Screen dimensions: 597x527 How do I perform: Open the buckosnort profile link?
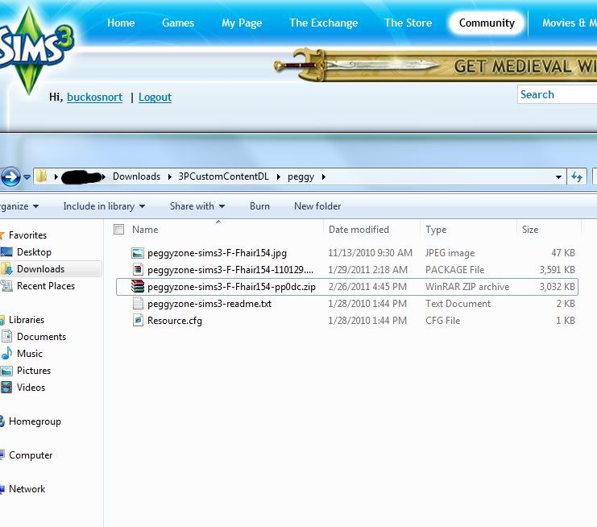click(x=94, y=97)
